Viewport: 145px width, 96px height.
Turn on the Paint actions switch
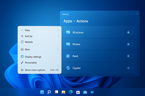(130, 56)
